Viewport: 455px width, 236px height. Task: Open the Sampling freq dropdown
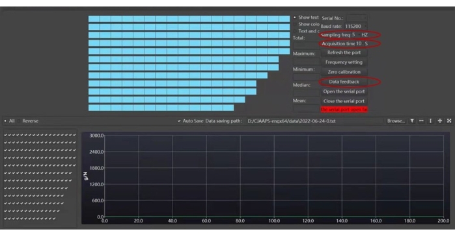pyautogui.click(x=355, y=35)
